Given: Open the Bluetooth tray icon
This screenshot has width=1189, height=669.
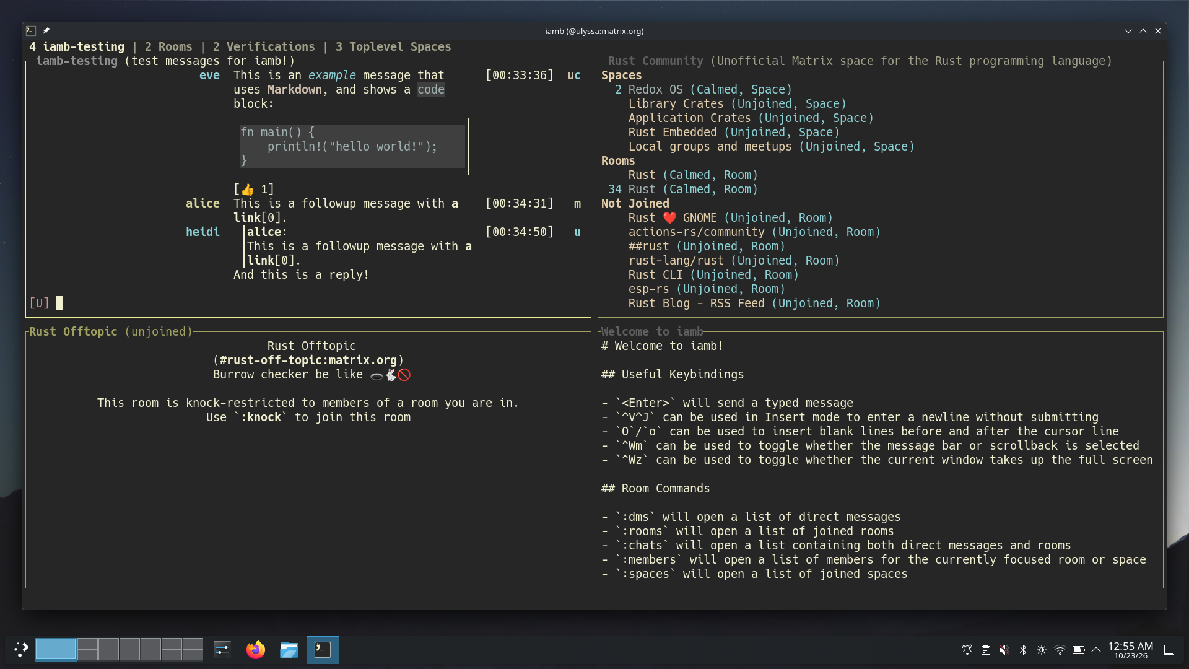Looking at the screenshot, I should 1023,650.
